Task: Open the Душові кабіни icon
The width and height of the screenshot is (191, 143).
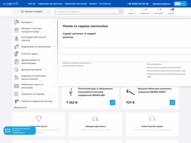Action: pyautogui.click(x=16, y=62)
